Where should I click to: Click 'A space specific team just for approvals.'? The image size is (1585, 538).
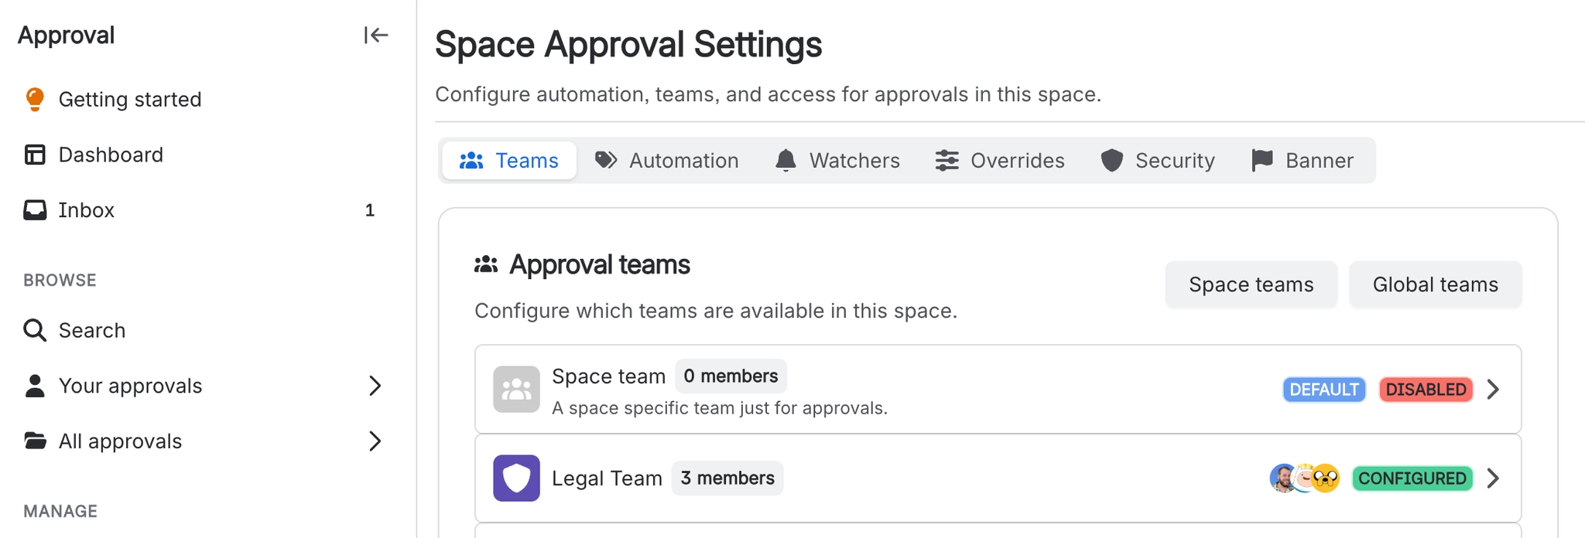pyautogui.click(x=720, y=407)
